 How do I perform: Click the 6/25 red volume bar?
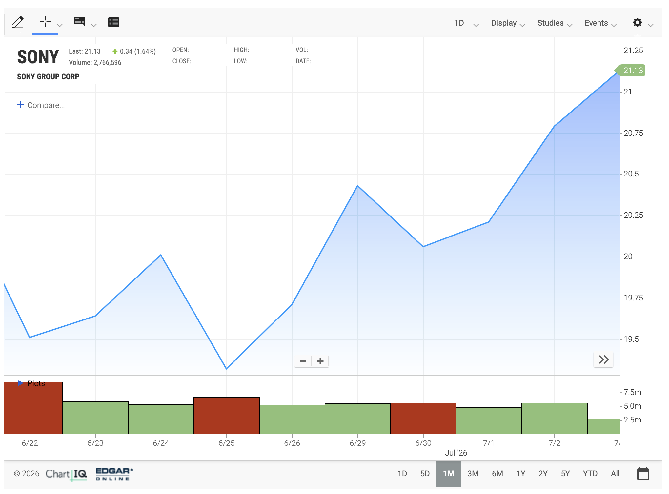click(x=227, y=415)
